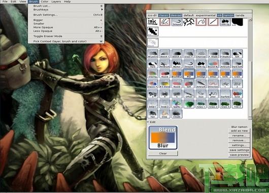Select the Smear blend brush

pyautogui.click(x=213, y=74)
